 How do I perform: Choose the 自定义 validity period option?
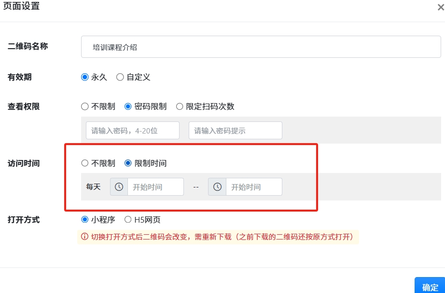[120, 77]
